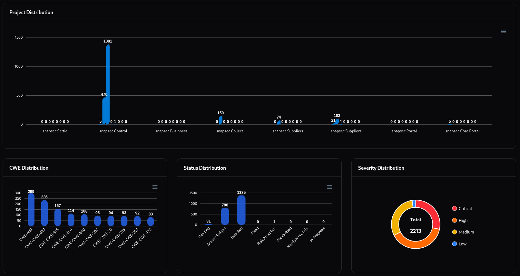The image size is (520, 276).
Task: Click the 470 bar in snapsec Control
Action: tap(104, 111)
